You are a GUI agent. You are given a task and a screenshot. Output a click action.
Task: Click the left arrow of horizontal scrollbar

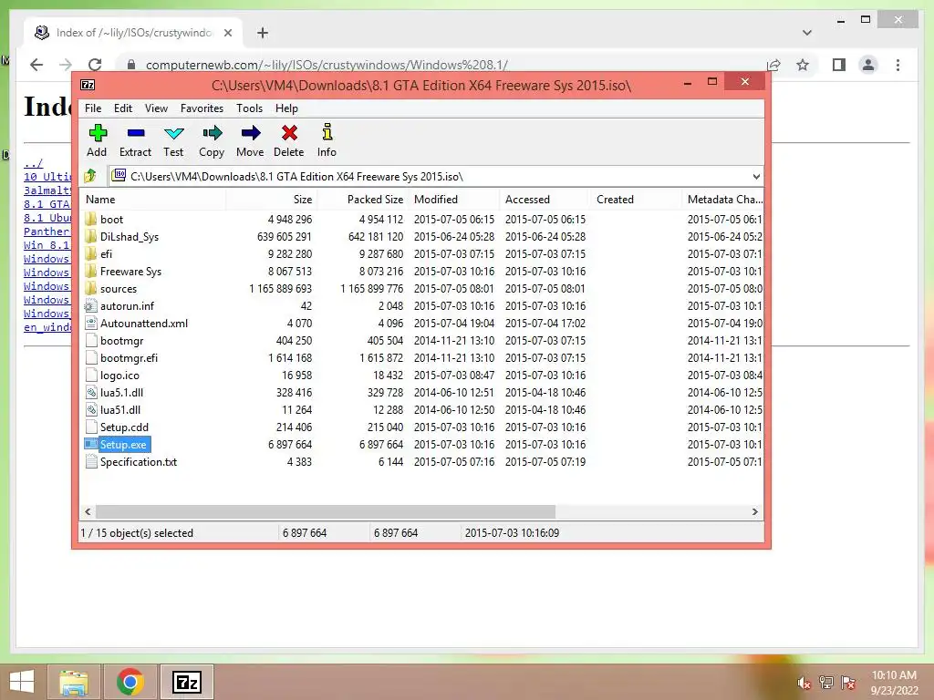pos(88,511)
